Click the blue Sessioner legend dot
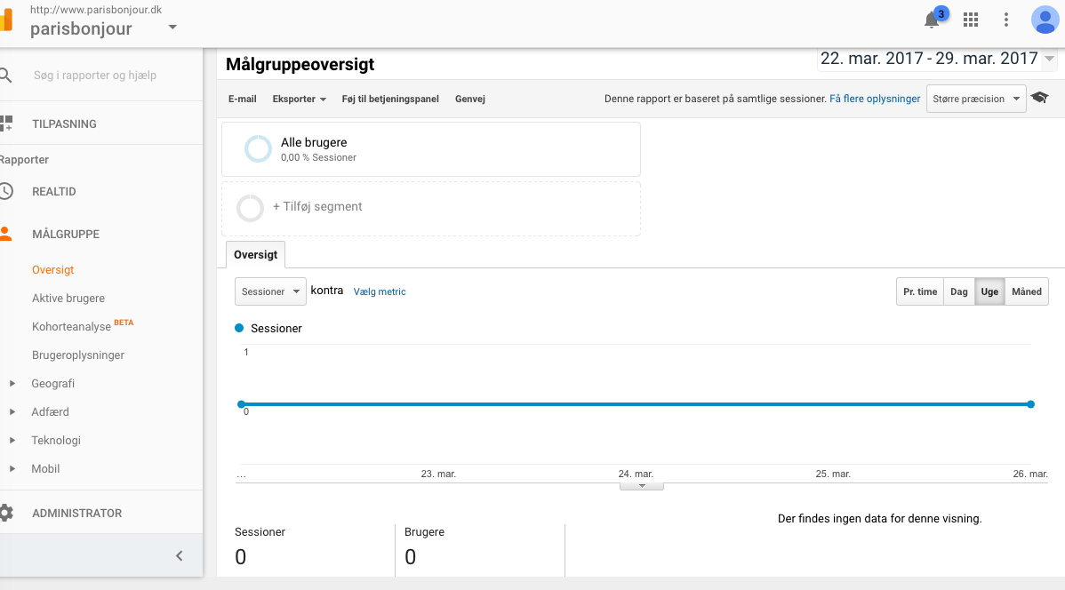Image resolution: width=1065 pixels, height=590 pixels. tap(239, 328)
